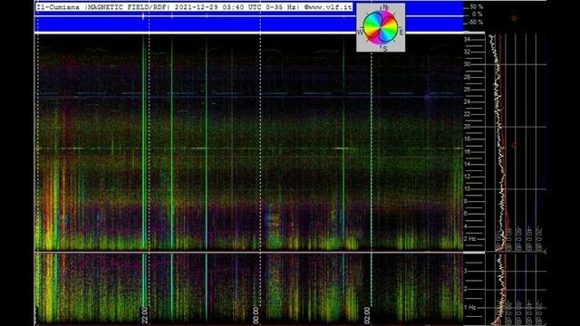Image resolution: width=580 pixels, height=326 pixels.
Task: Click the '1 Hz' label in lower panel
Action: 469,307
